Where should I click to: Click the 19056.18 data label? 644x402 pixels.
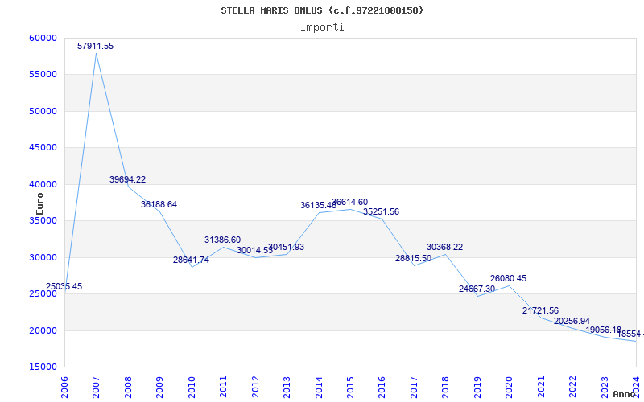604,330
